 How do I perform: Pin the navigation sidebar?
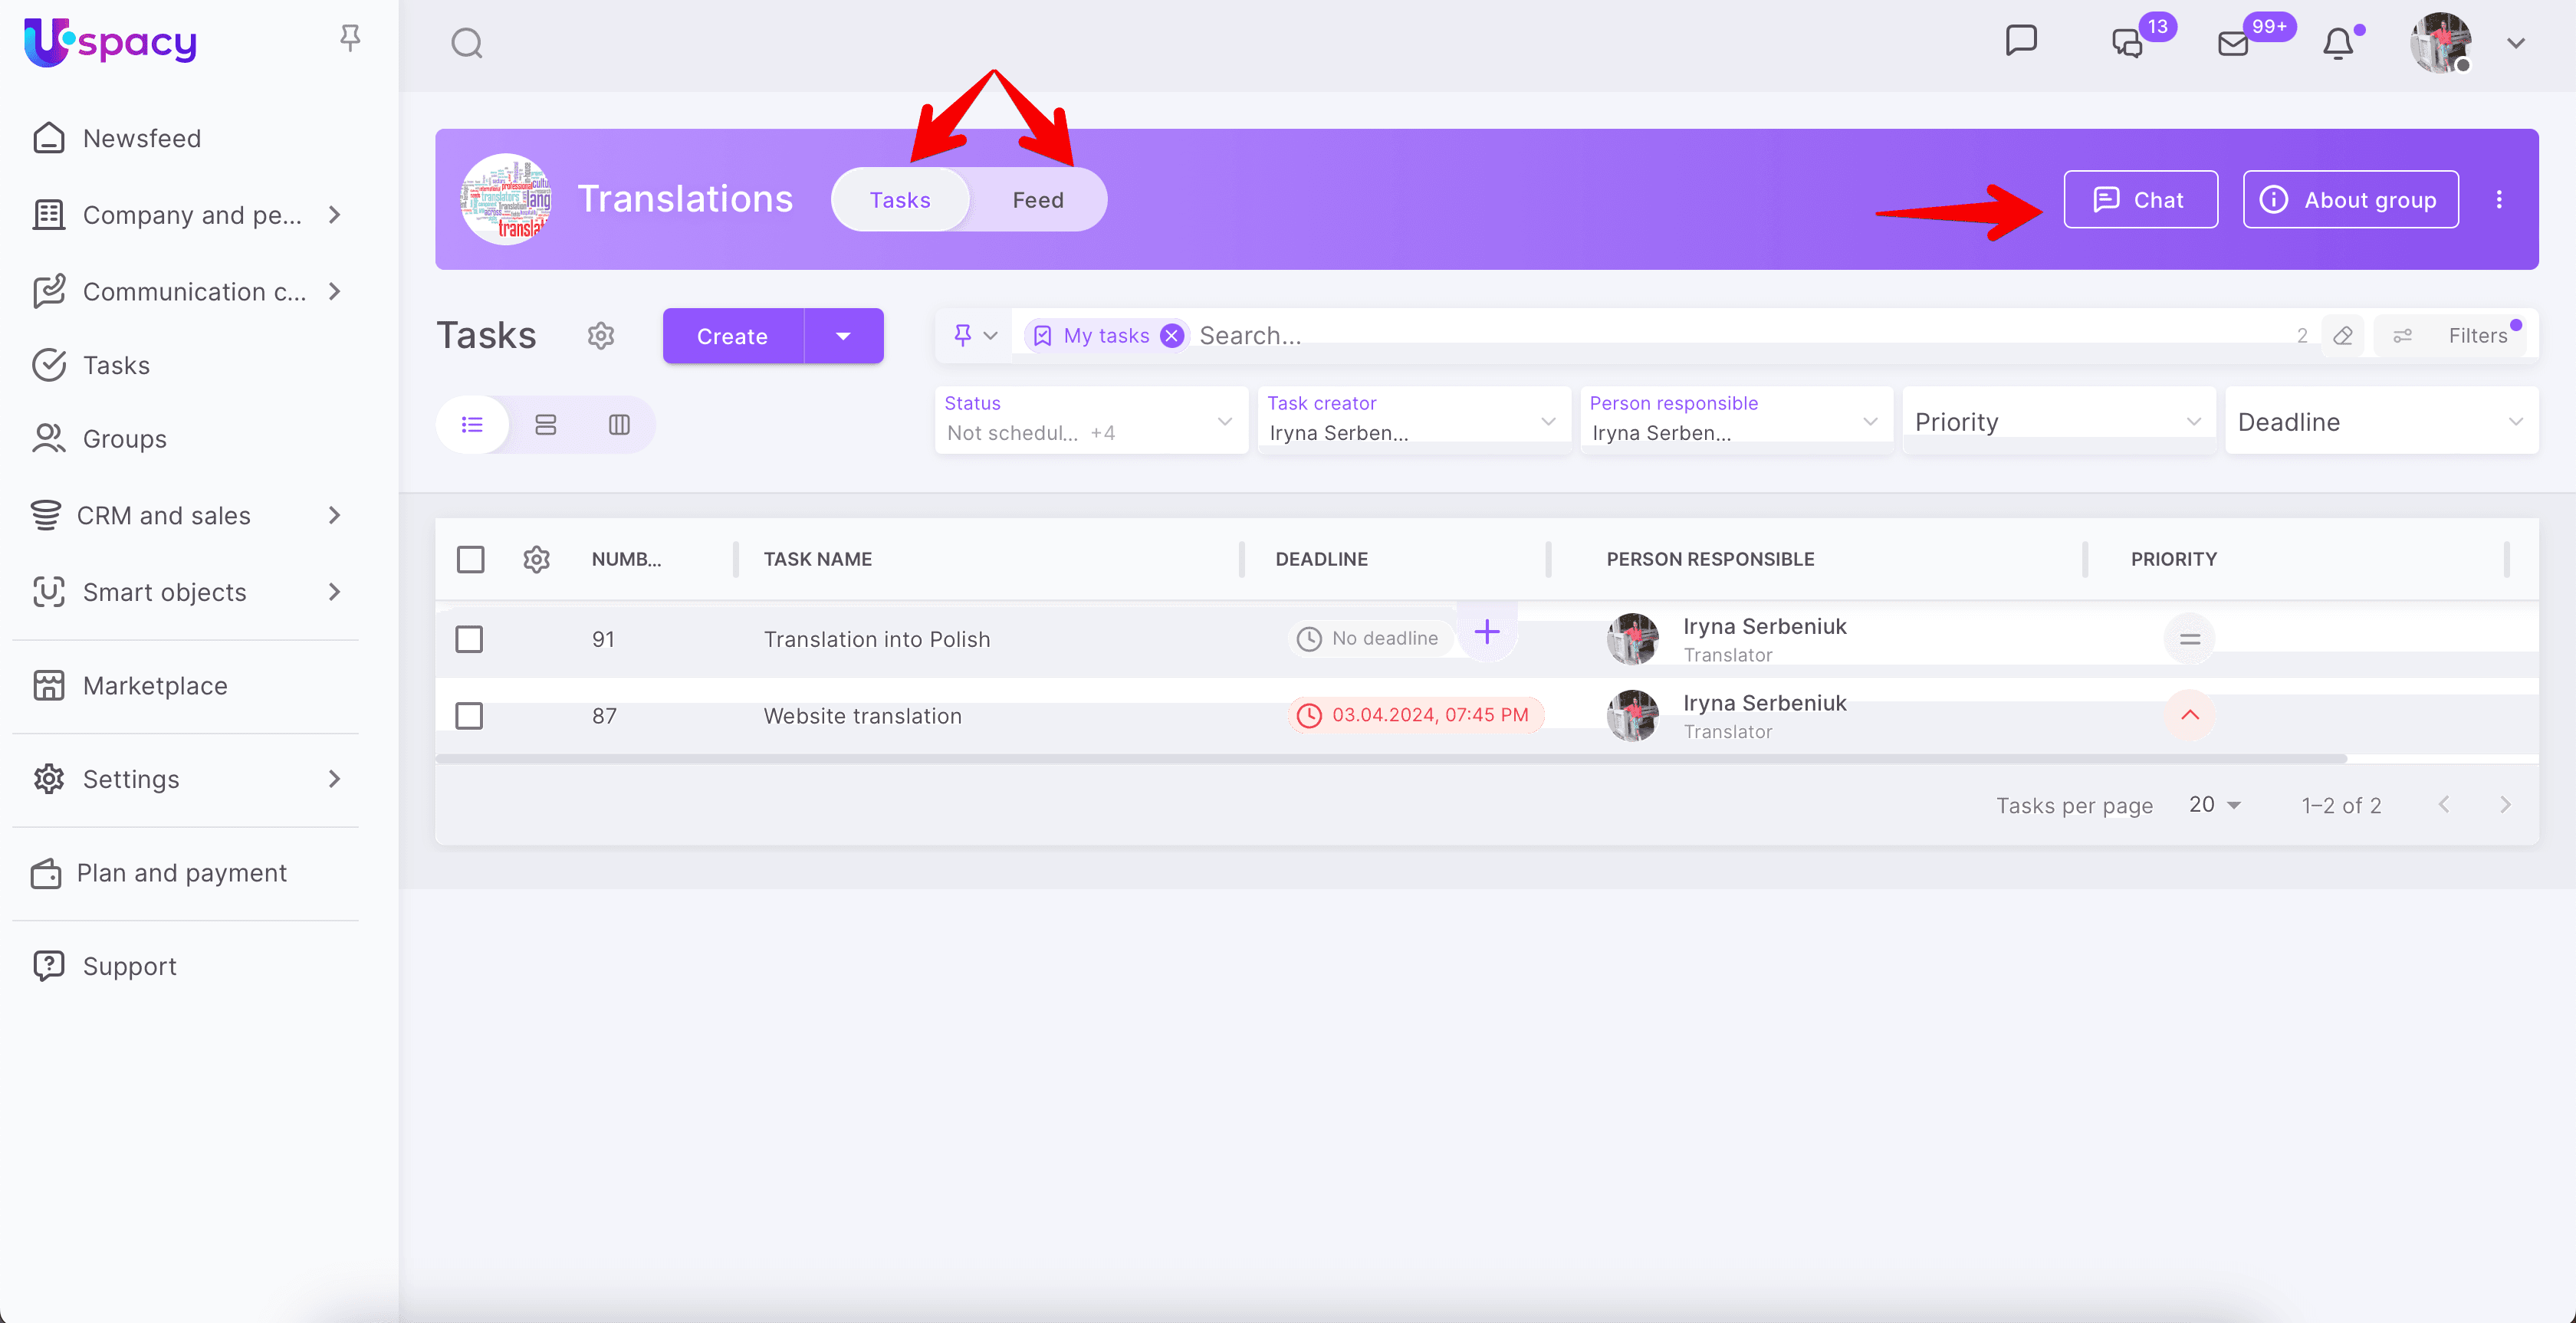pos(349,37)
